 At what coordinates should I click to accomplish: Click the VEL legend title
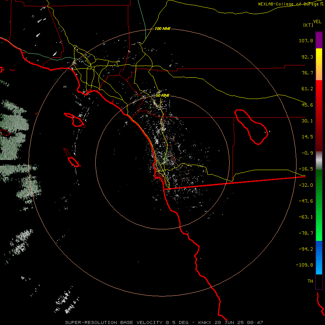coord(317,22)
